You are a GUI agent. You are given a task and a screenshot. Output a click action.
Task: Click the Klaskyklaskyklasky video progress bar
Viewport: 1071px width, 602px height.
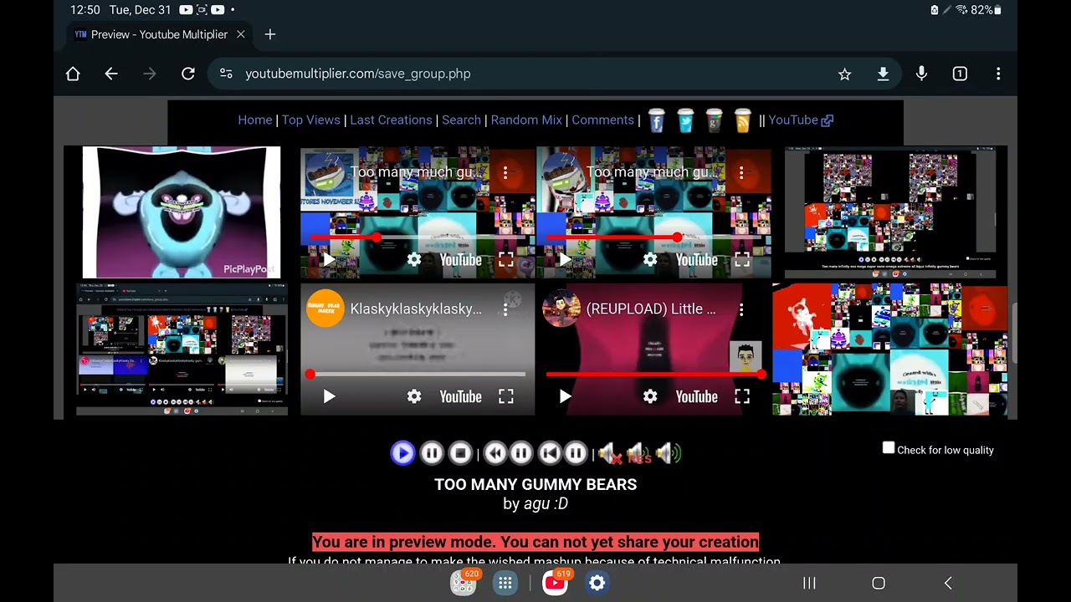click(x=418, y=375)
